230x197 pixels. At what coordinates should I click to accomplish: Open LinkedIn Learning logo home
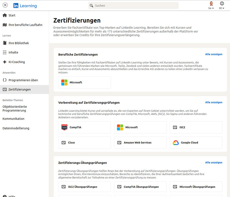point(25,6)
